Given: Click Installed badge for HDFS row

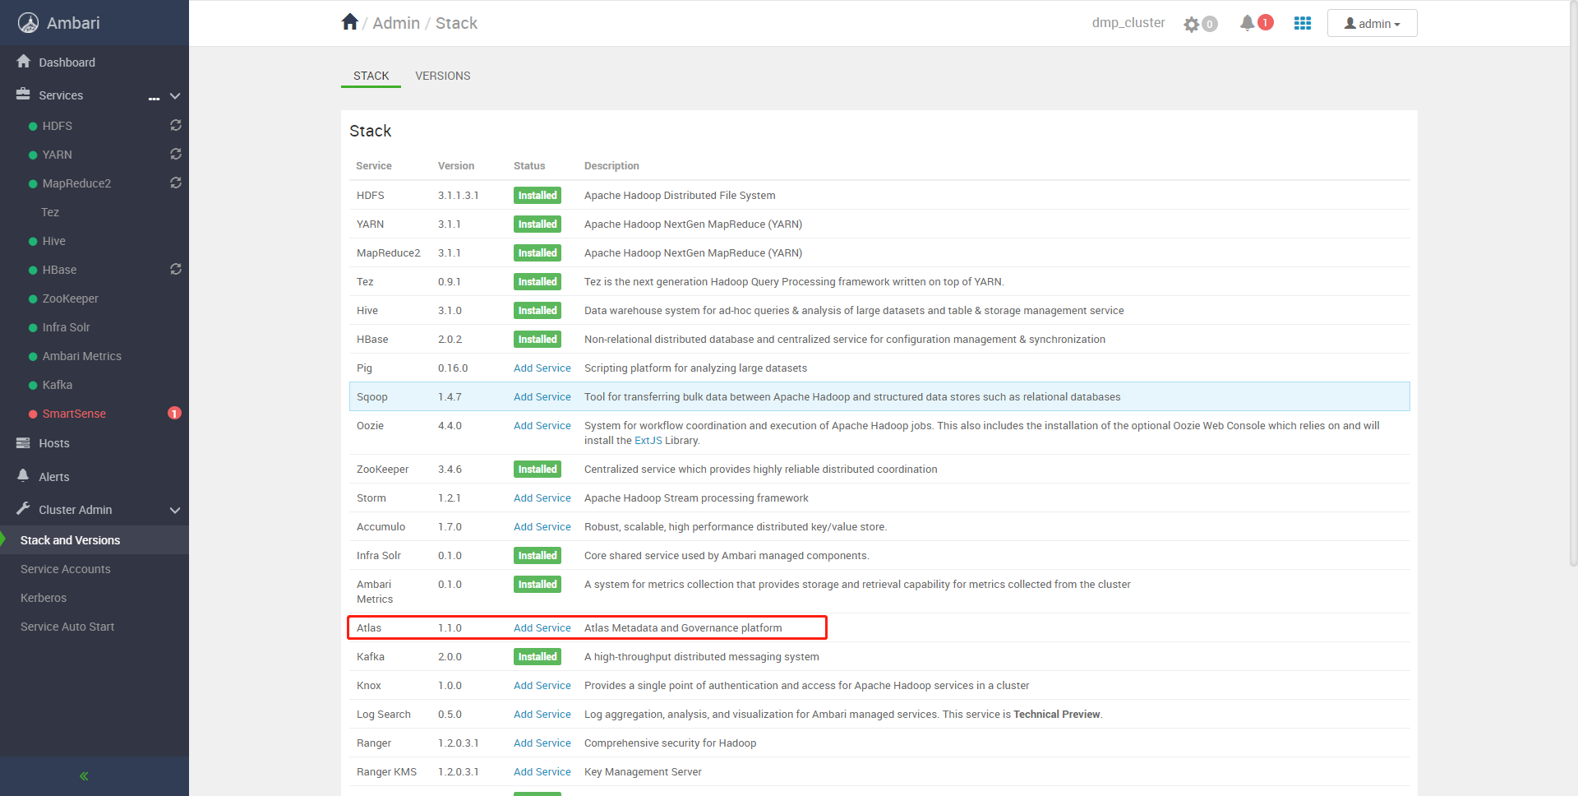Looking at the screenshot, I should coord(538,195).
